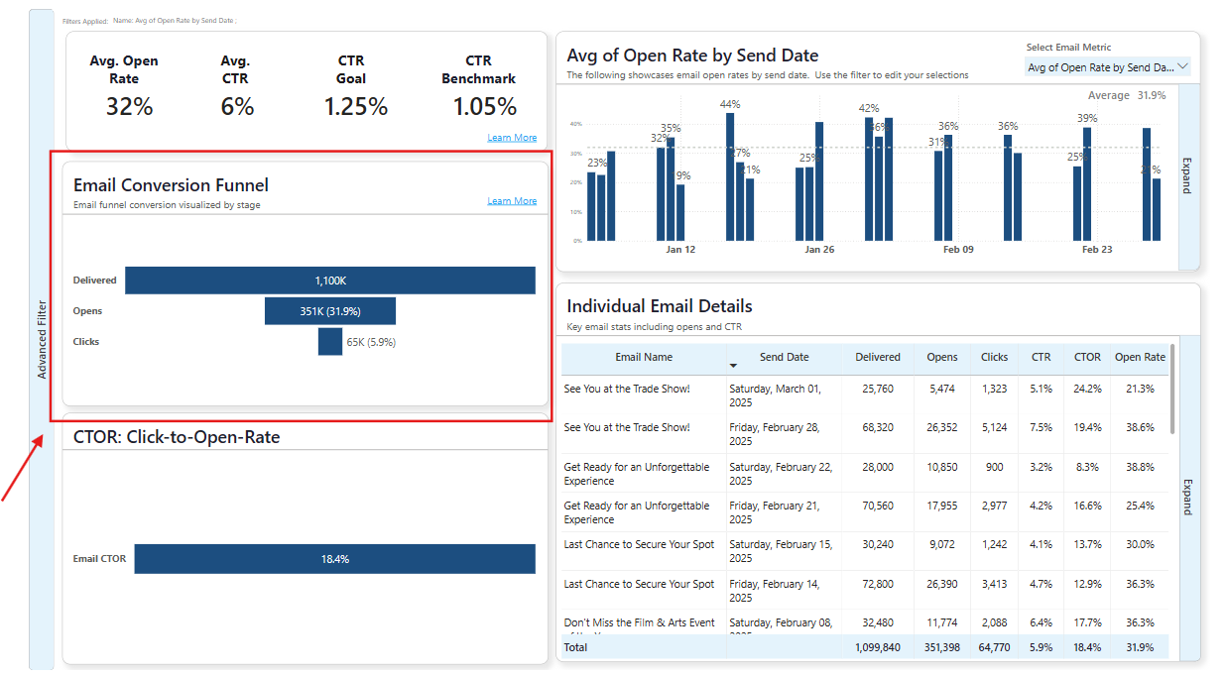Select the Opens 351K funnel bar
This screenshot has width=1227, height=676.
329,311
